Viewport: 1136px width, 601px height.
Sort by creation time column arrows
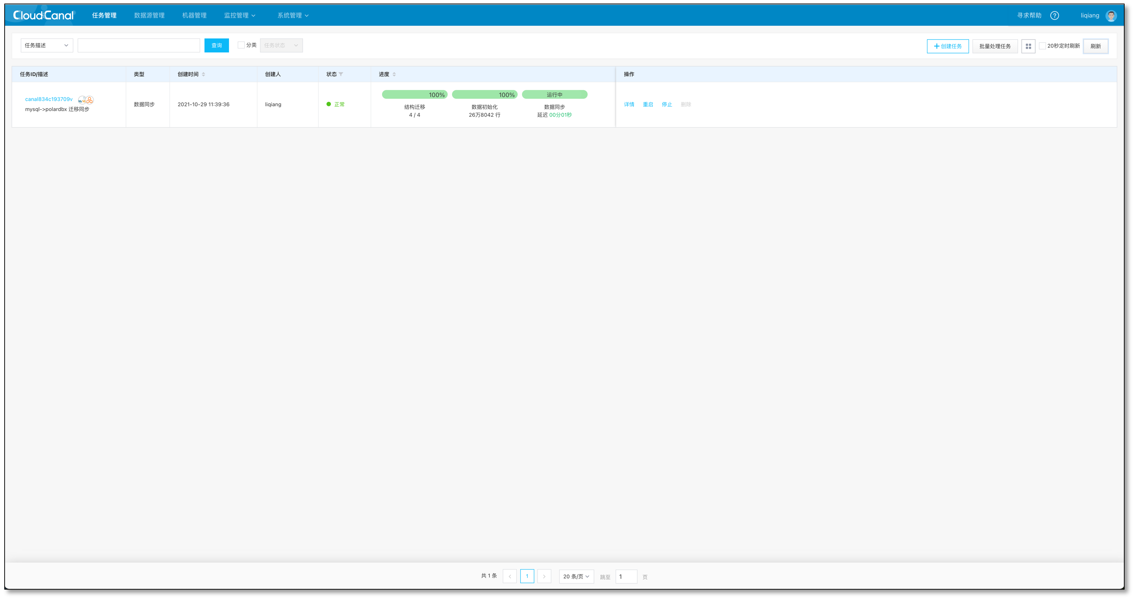tap(203, 74)
